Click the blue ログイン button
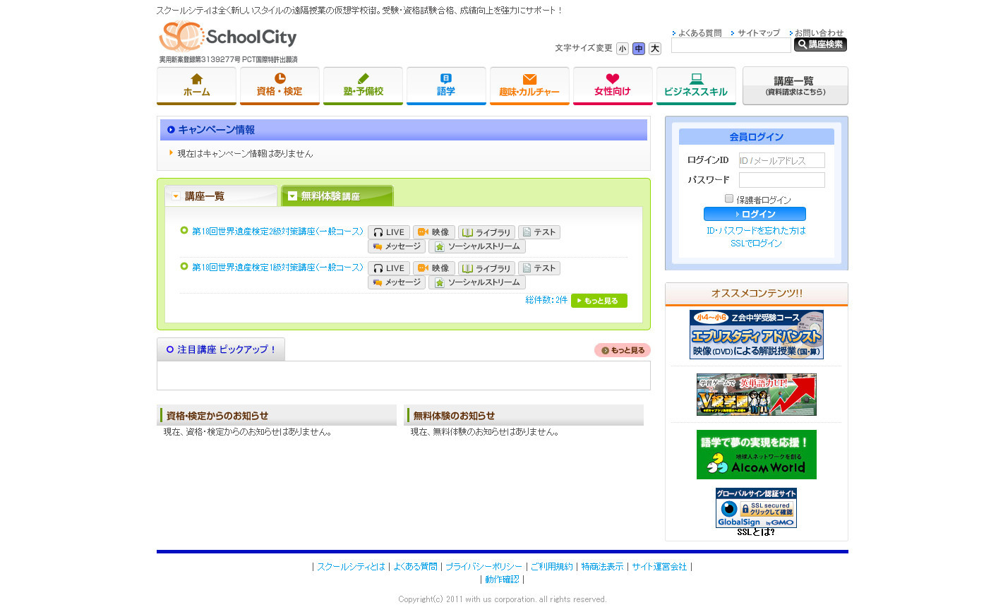Screen dimensions: 991x612 click(x=755, y=214)
